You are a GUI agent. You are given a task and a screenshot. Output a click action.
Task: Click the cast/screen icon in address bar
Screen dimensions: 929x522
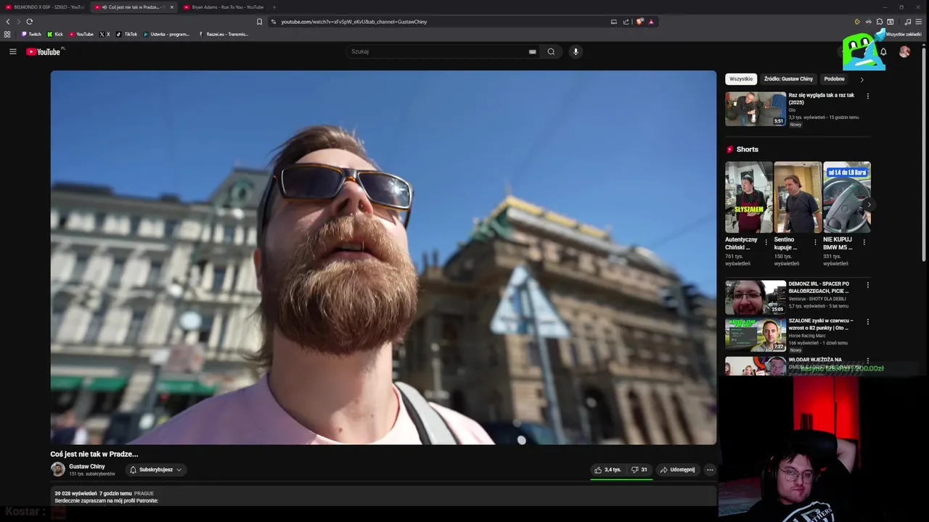click(x=613, y=22)
